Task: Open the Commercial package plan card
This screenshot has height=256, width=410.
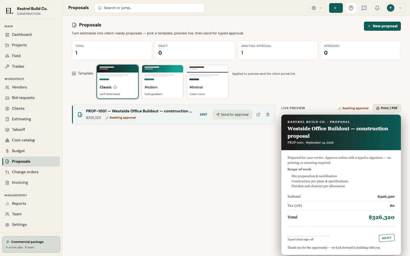Action: click(31, 245)
